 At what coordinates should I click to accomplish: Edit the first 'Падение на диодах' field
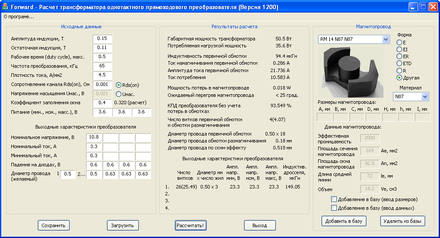[x=94, y=165]
